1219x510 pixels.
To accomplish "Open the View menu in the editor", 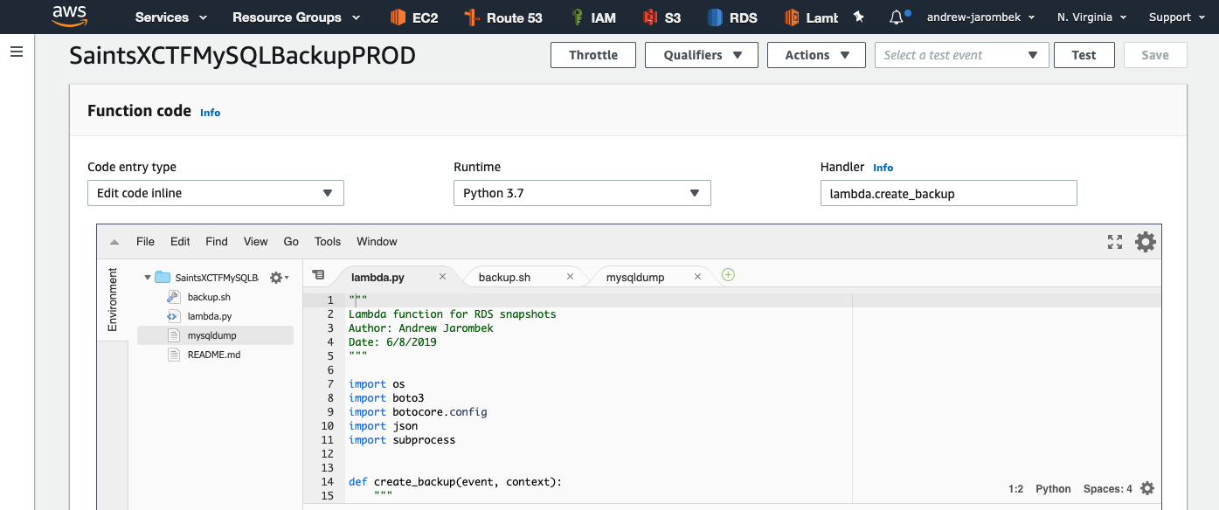I will point(256,242).
